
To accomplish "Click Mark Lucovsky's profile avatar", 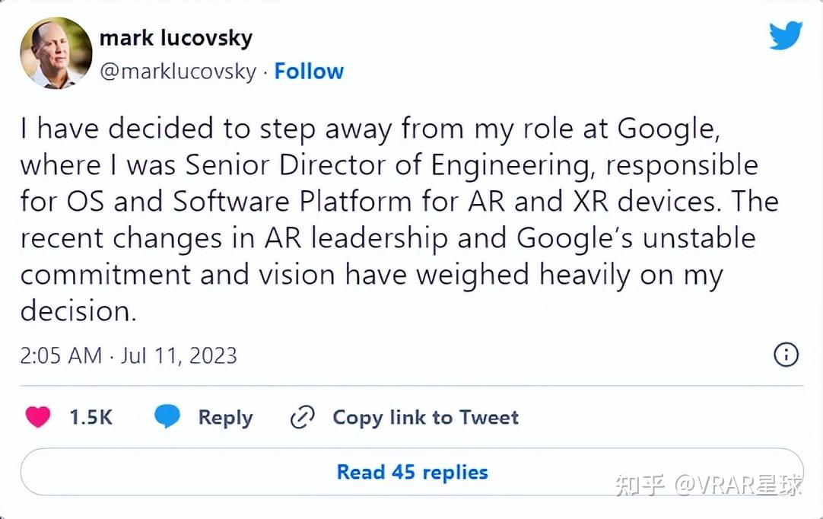I will pos(55,54).
